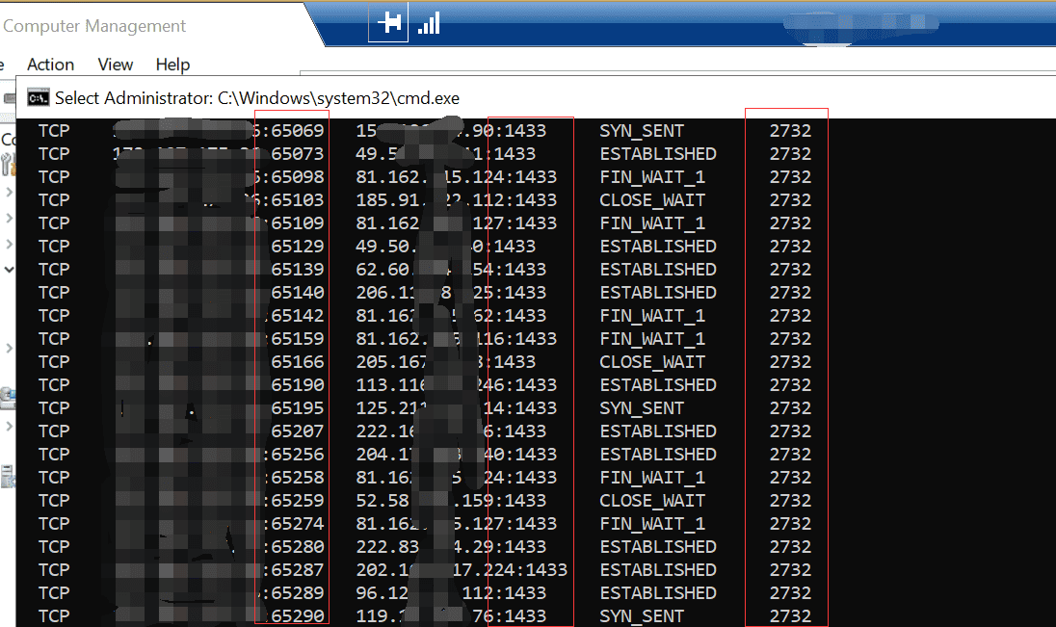Click local port 65142
1056x627 pixels.
pyautogui.click(x=297, y=316)
